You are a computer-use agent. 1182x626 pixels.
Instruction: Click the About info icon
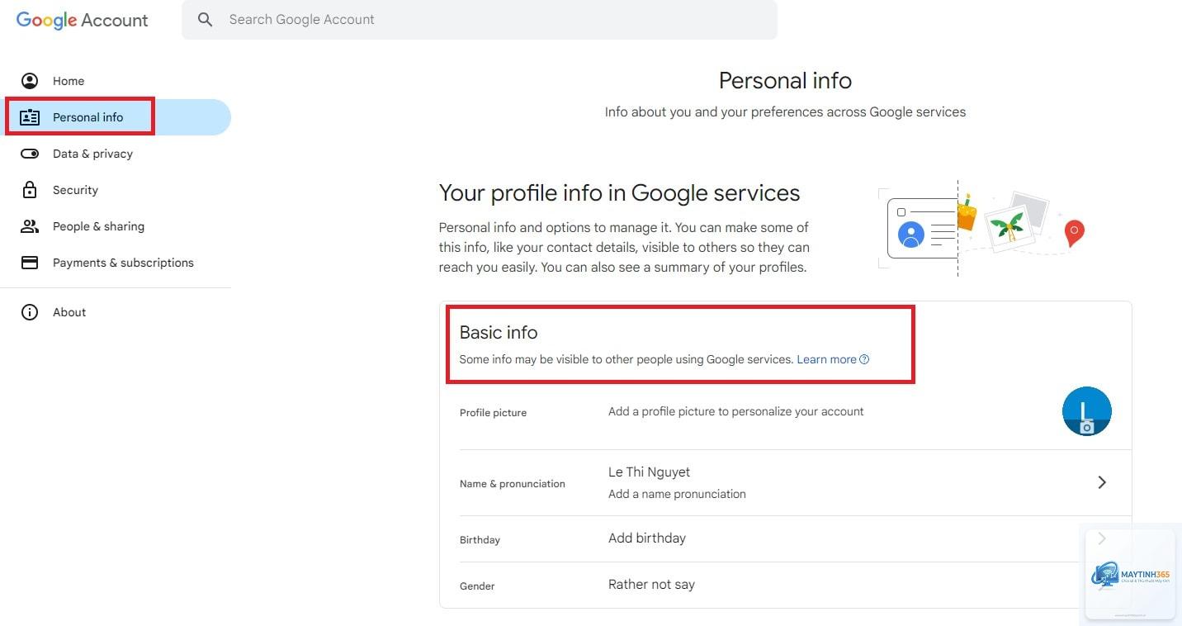[x=30, y=312]
